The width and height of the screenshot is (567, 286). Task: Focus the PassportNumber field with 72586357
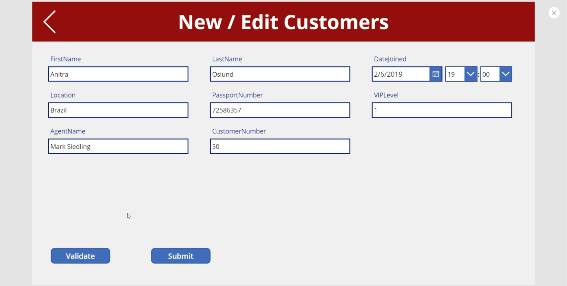280,110
